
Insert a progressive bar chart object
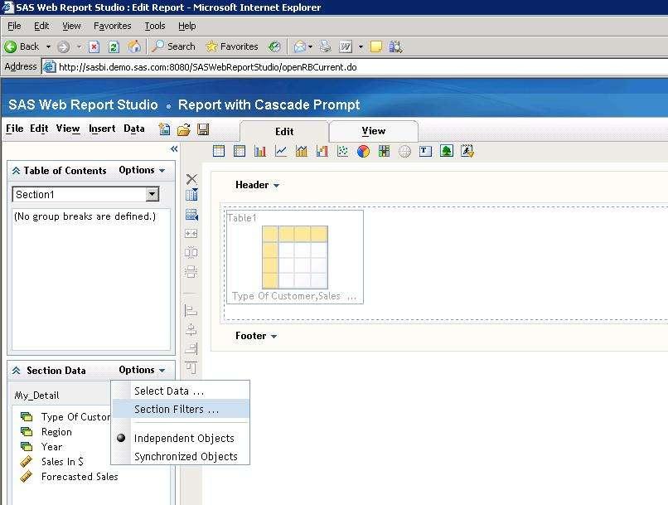[322, 151]
